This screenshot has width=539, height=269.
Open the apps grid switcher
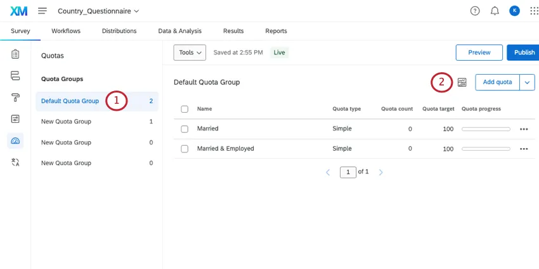pos(533,11)
